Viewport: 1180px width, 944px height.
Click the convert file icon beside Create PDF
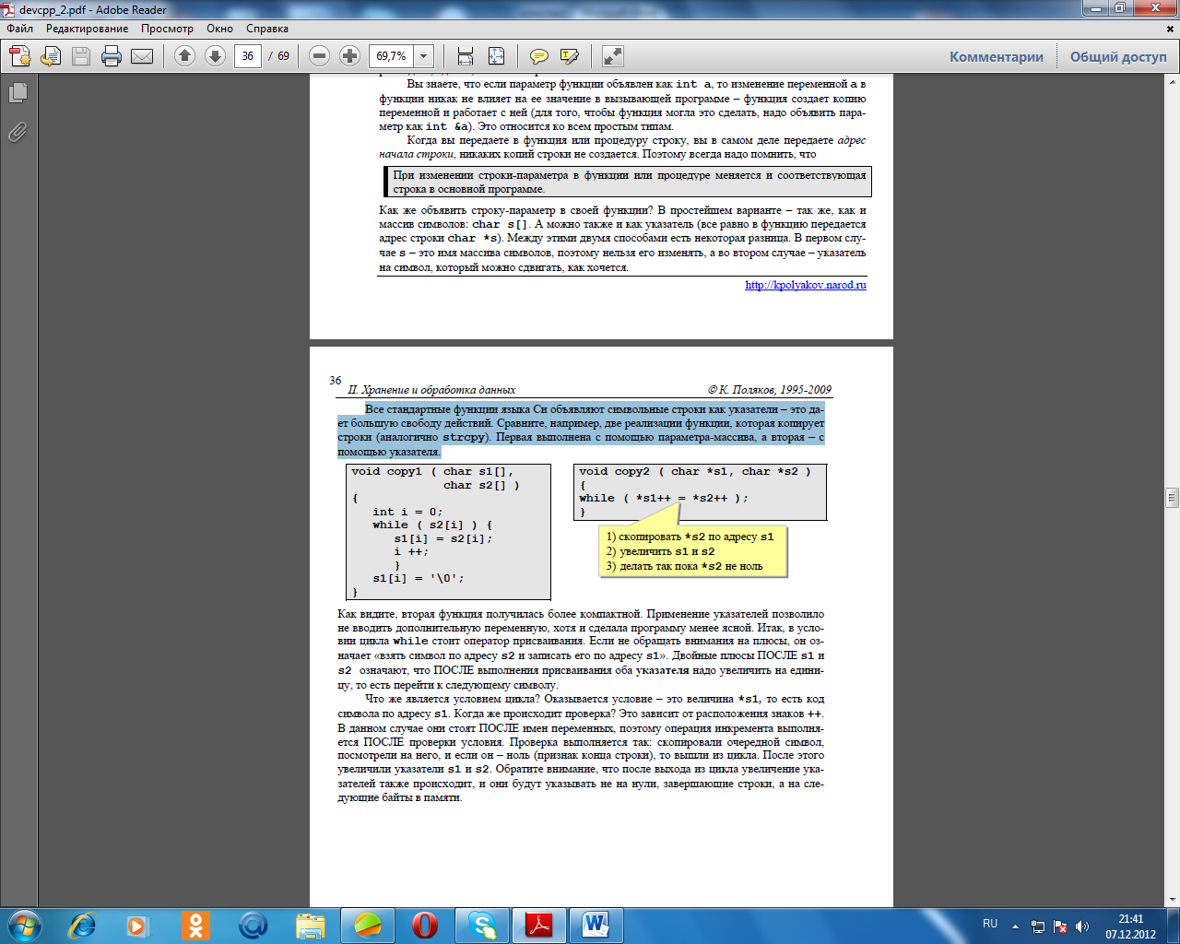pyautogui.click(x=51, y=56)
